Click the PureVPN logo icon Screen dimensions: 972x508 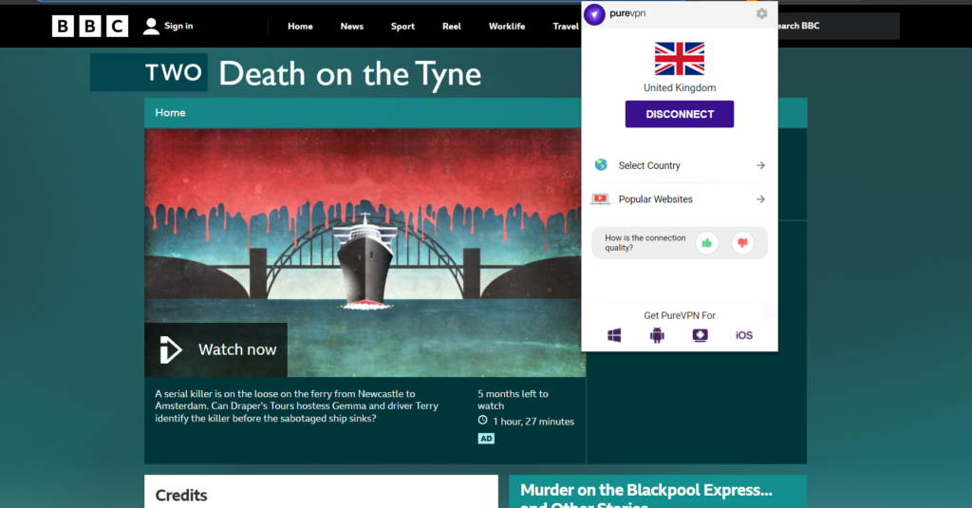(x=594, y=14)
